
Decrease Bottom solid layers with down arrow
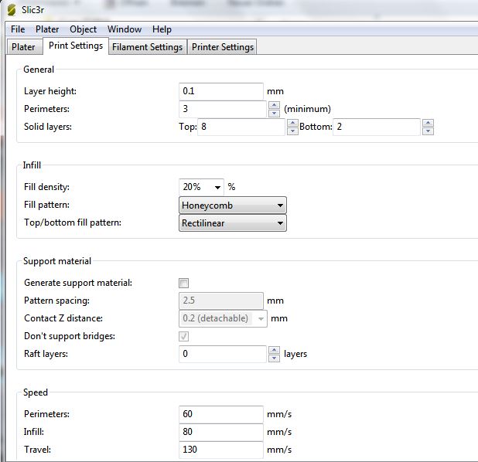point(428,131)
